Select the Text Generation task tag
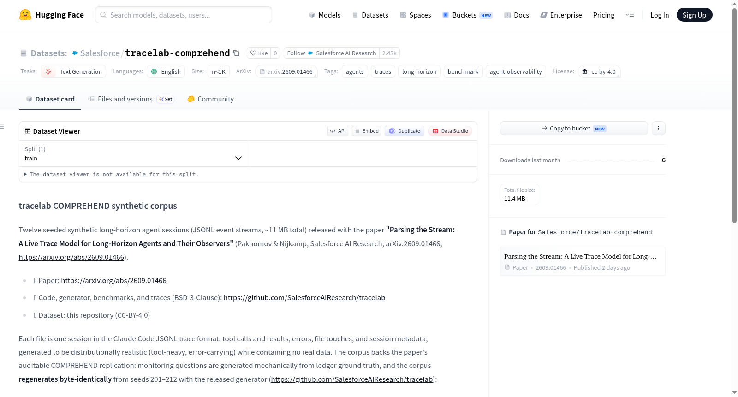738x397 pixels. [x=73, y=71]
